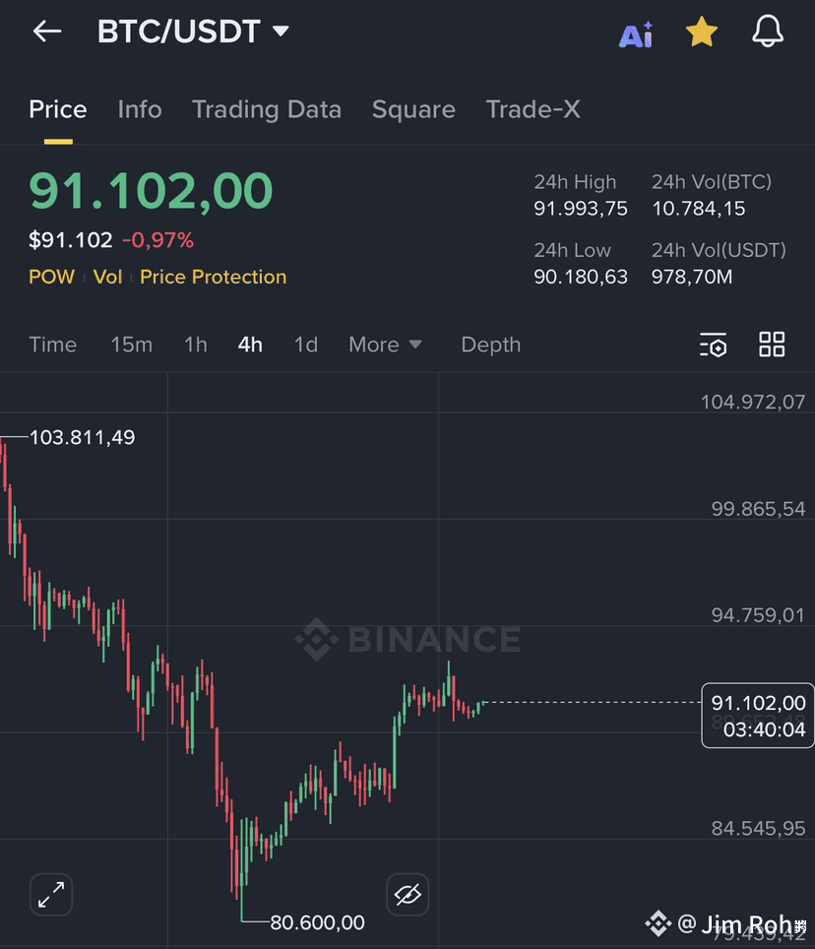Open the chart grid layout icon
This screenshot has width=815, height=949.
click(772, 345)
